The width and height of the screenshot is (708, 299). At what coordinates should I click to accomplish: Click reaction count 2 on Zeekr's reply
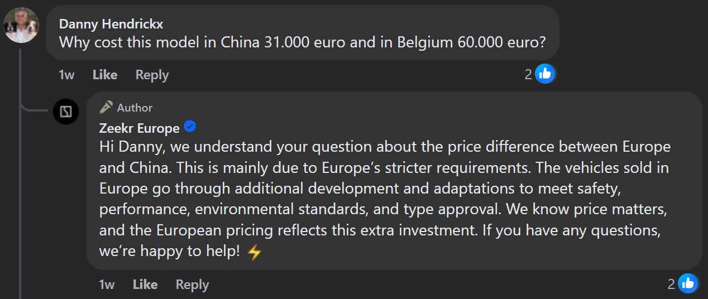tap(671, 284)
